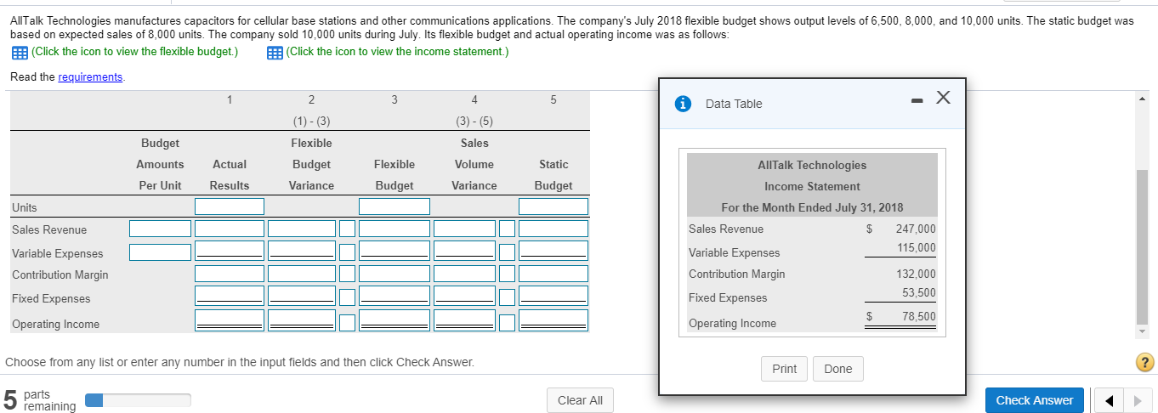This screenshot has width=1158, height=413.
Task: Open Variable Expenses flexible variance F/U dropdown
Action: click(348, 252)
